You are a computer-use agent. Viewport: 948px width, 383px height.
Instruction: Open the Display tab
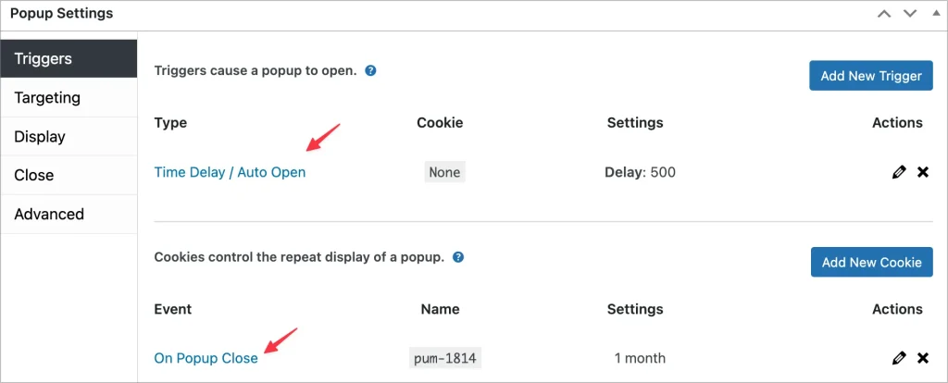(x=69, y=137)
